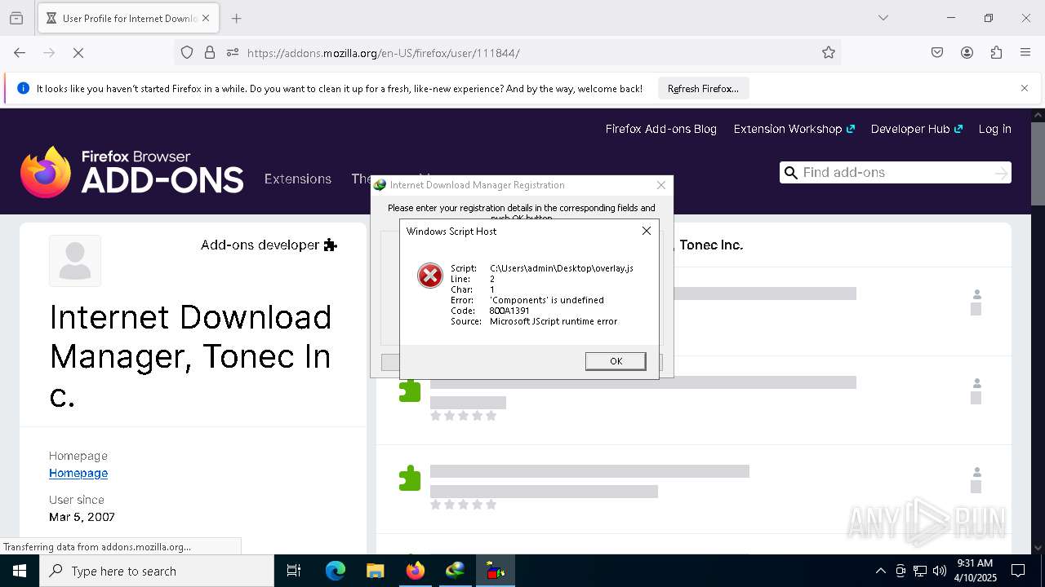Open File Explorer from the taskbar

(375, 571)
